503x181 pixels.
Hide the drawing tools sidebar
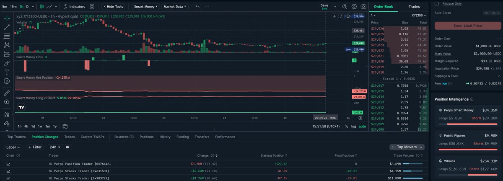(113, 7)
